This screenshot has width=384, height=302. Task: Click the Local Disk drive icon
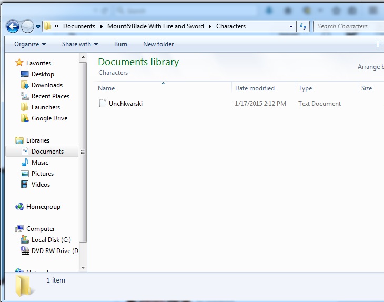click(25, 239)
